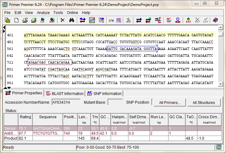Select the AntiS... primer row

click(x=113, y=133)
